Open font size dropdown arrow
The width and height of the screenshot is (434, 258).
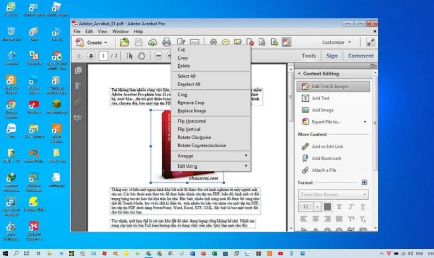[317, 206]
